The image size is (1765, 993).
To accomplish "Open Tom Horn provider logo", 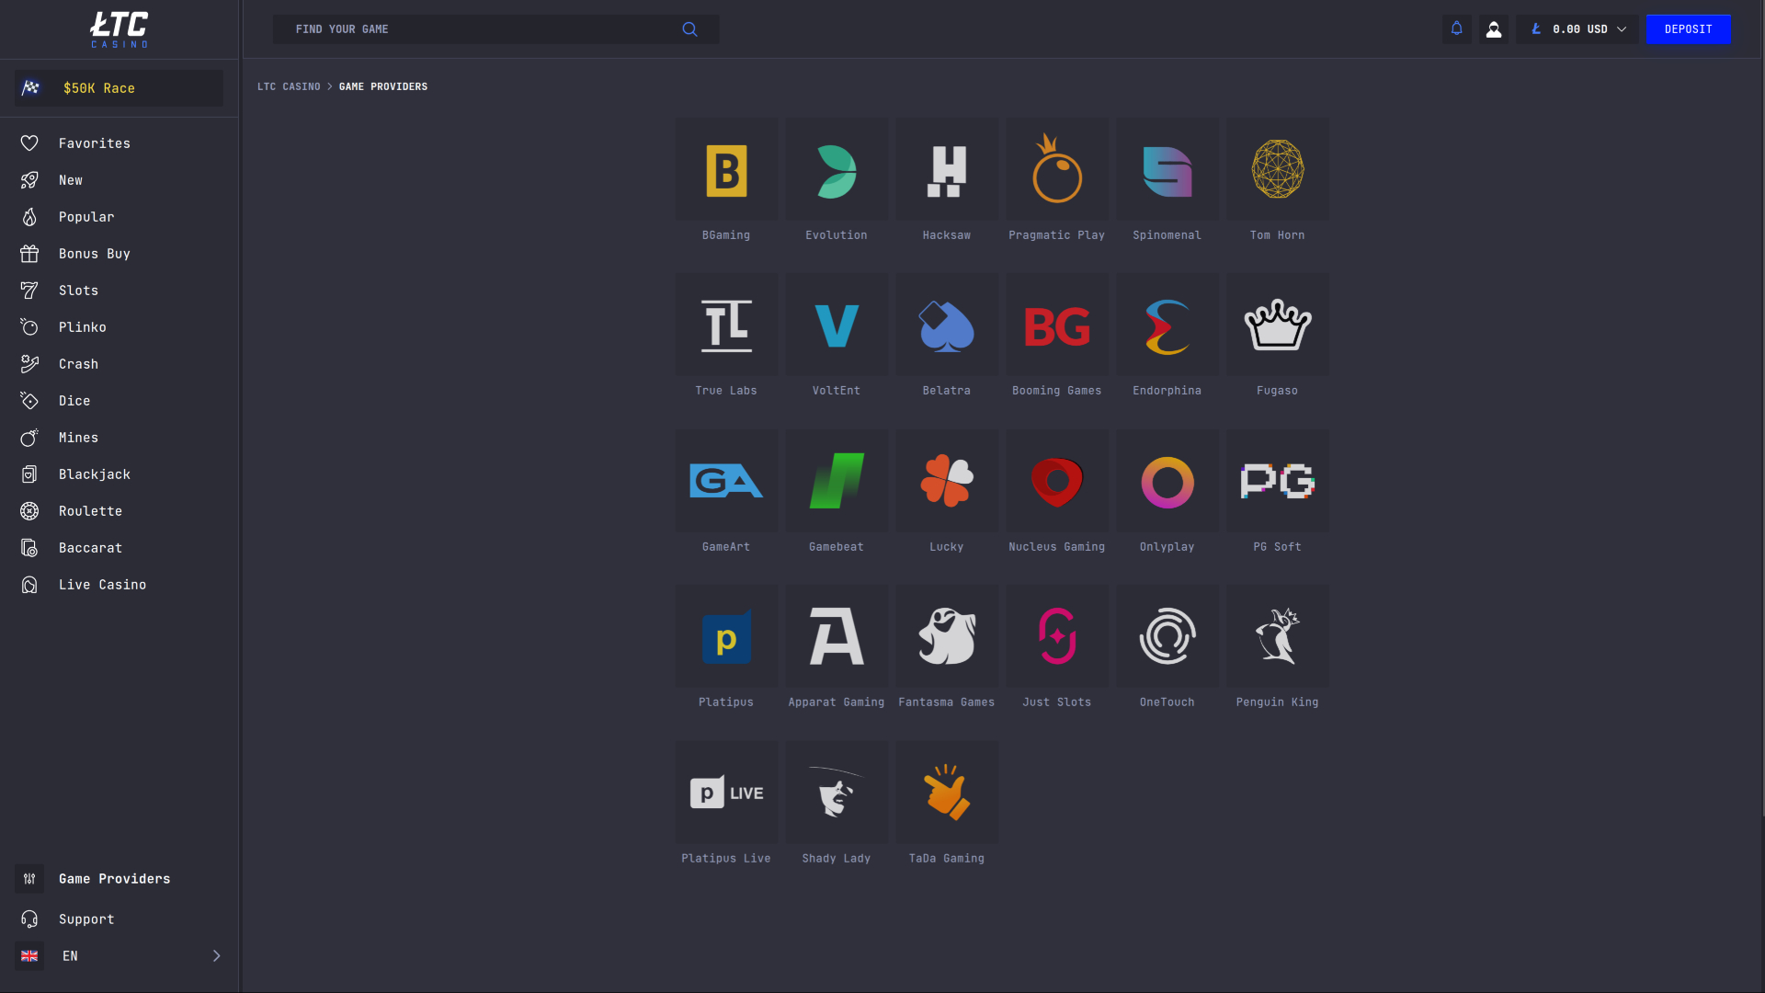I will click(1278, 169).
